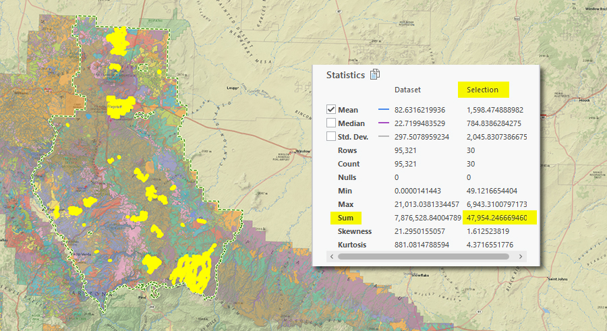
Task: Click the Saint Johns label on the map
Action: point(558,278)
